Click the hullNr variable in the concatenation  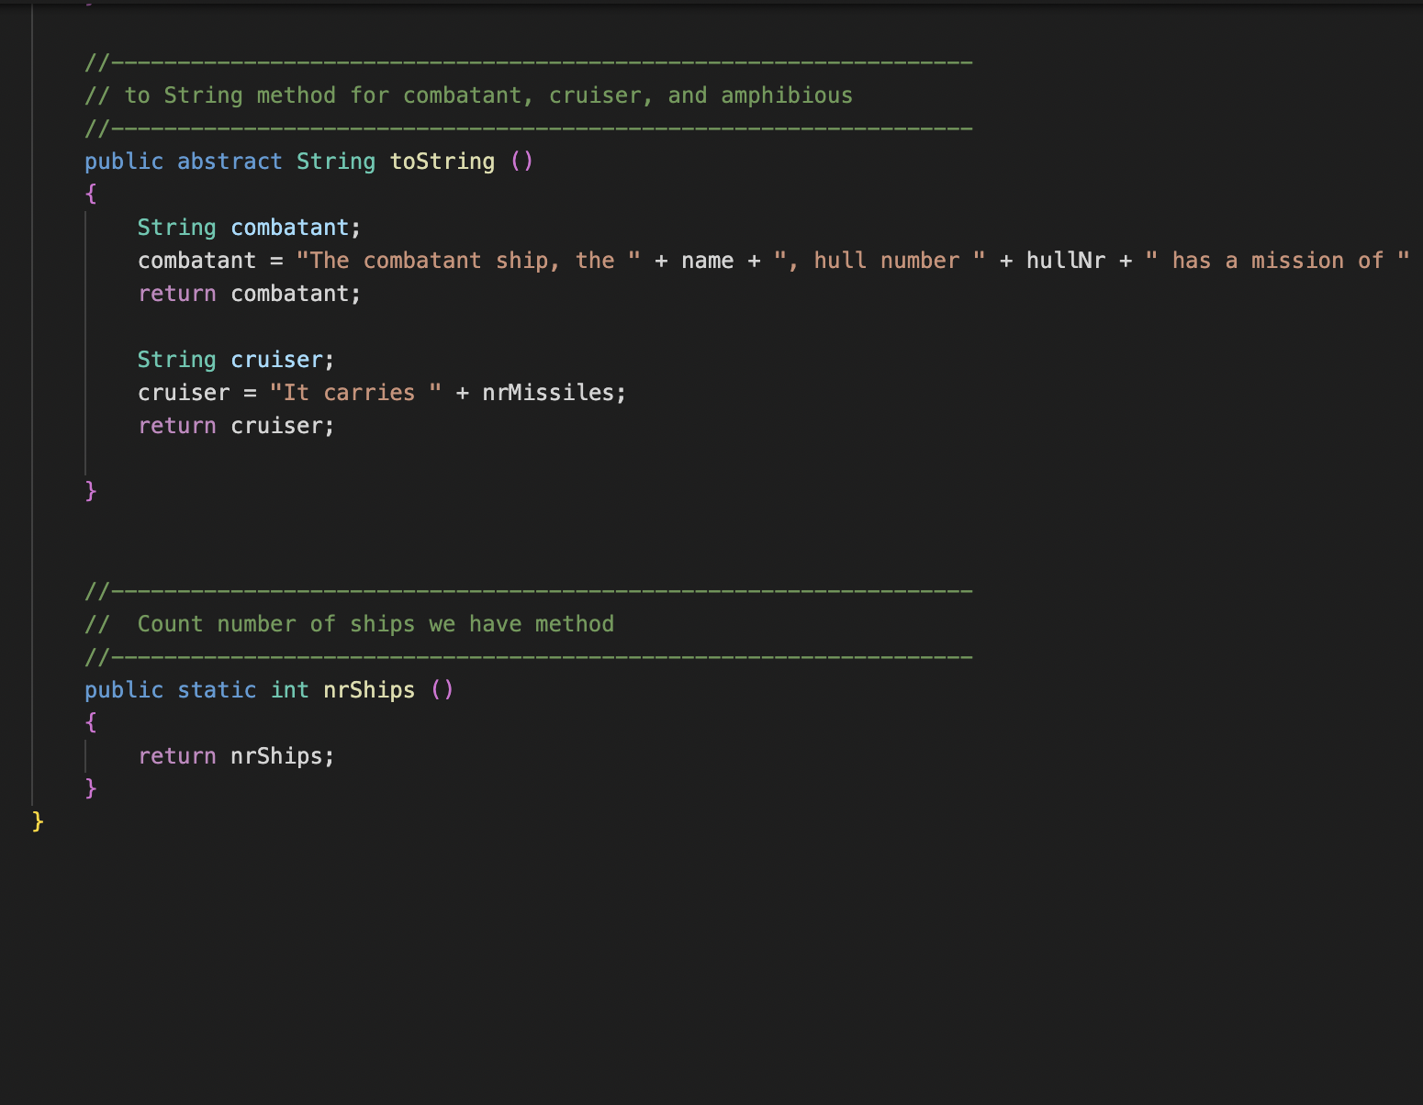1066,261
